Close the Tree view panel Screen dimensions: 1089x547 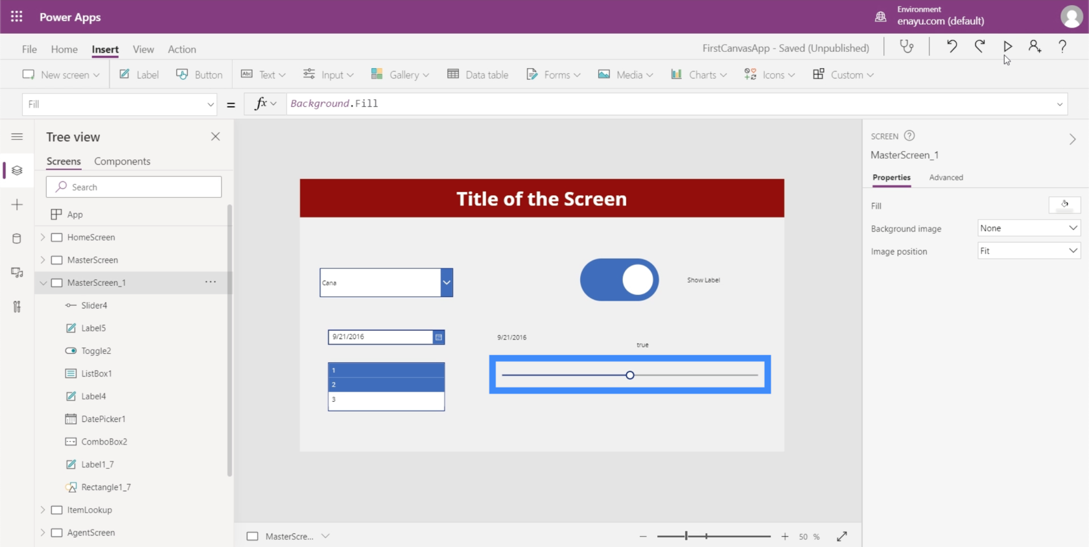click(x=215, y=137)
